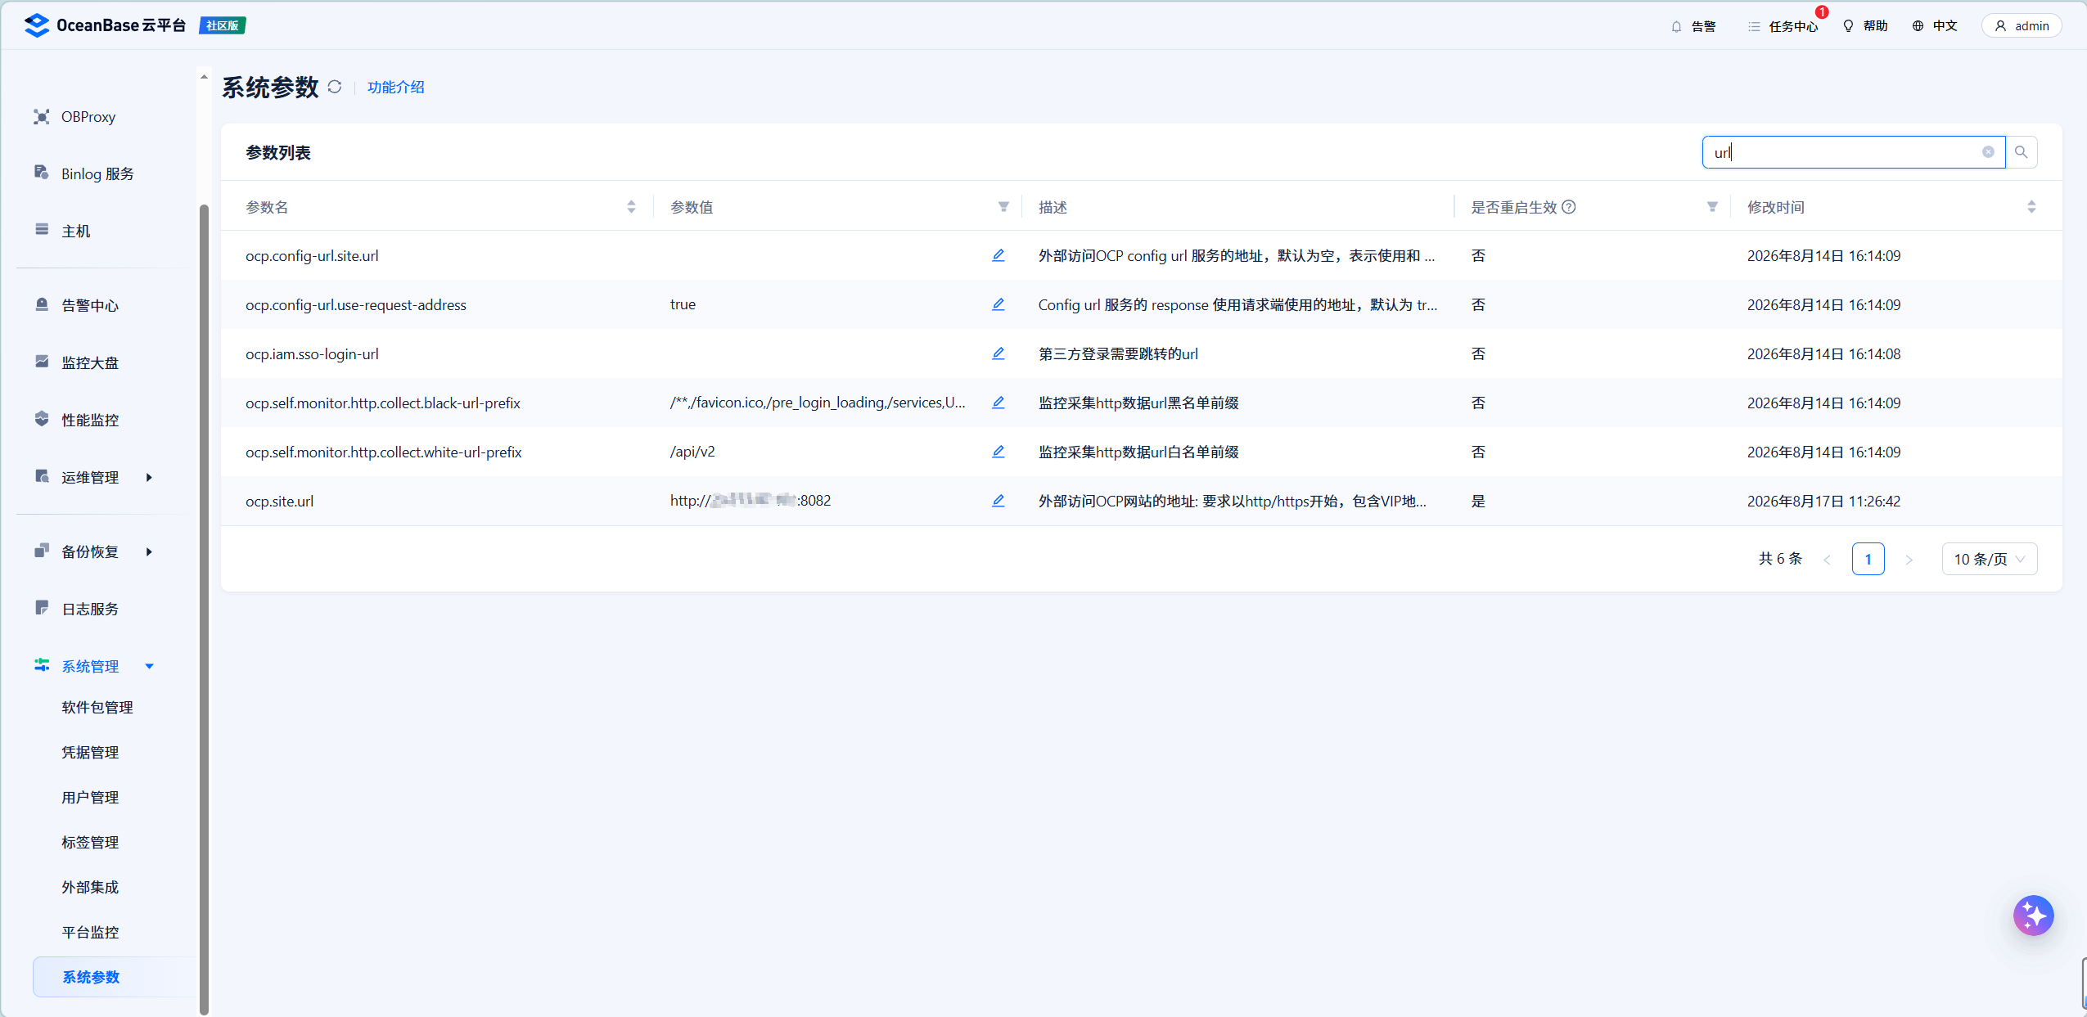The height and width of the screenshot is (1017, 2087).
Task: Edit the ocp.config-url.use-request-address value
Action: pos(998,304)
